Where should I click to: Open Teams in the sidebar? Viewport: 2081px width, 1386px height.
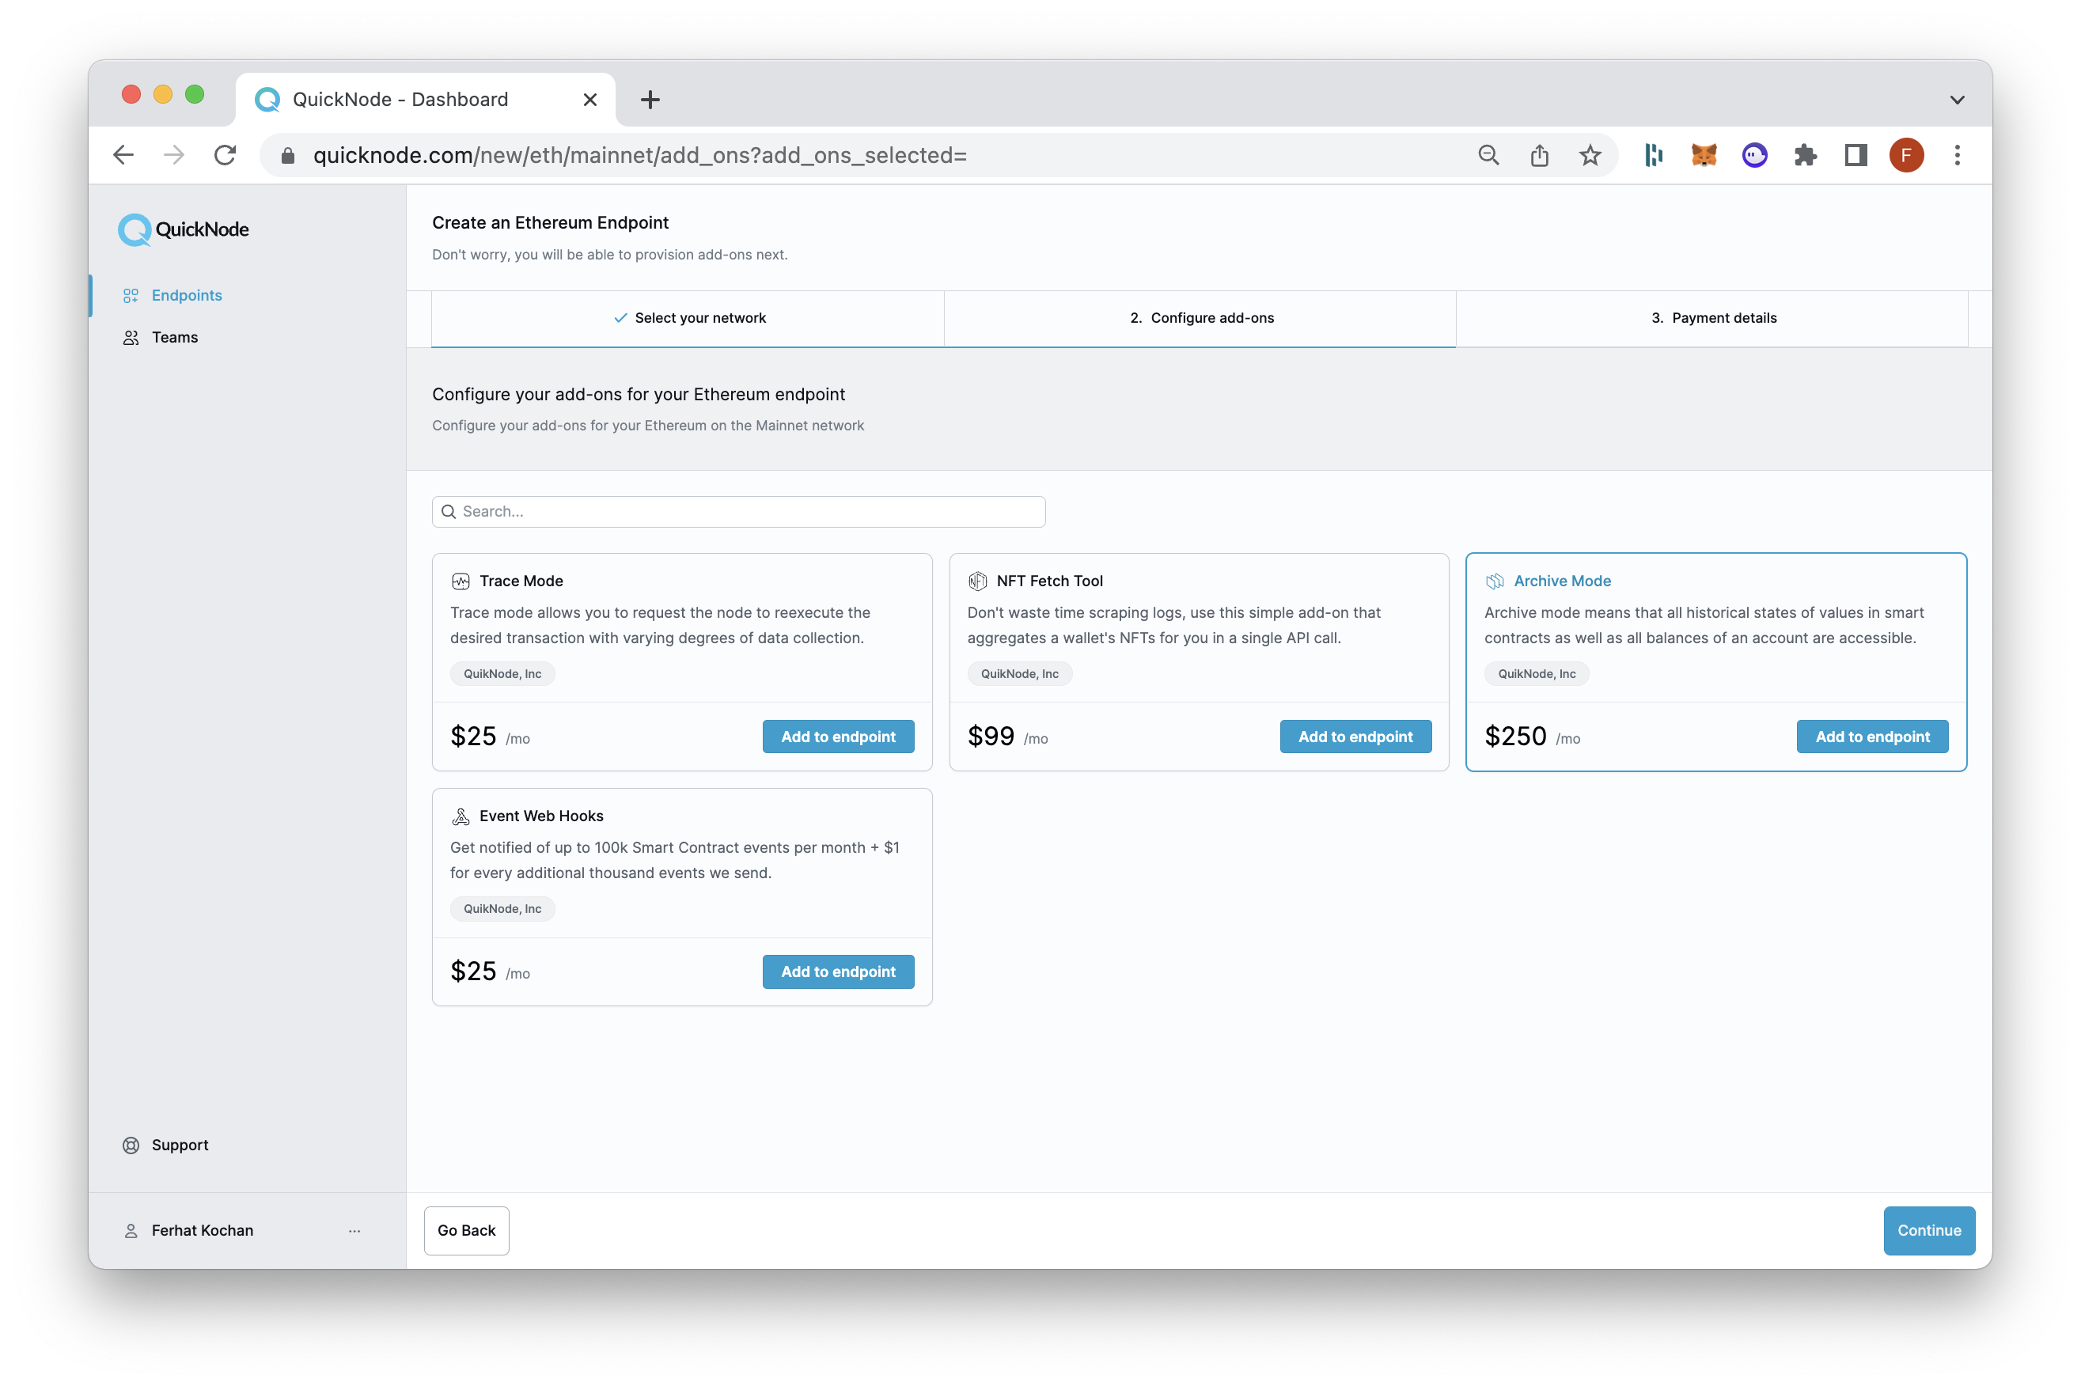tap(174, 338)
